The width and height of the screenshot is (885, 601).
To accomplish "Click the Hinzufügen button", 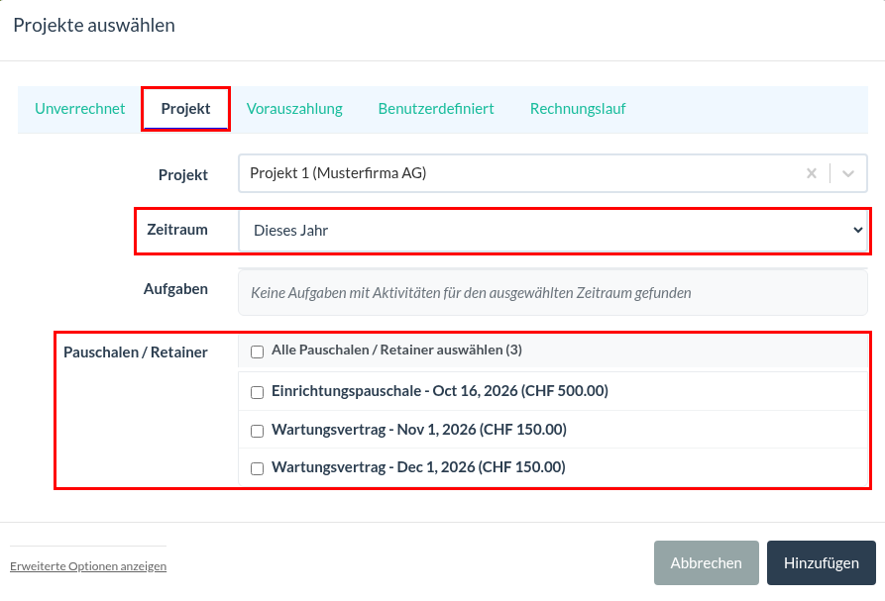I will pos(822,562).
